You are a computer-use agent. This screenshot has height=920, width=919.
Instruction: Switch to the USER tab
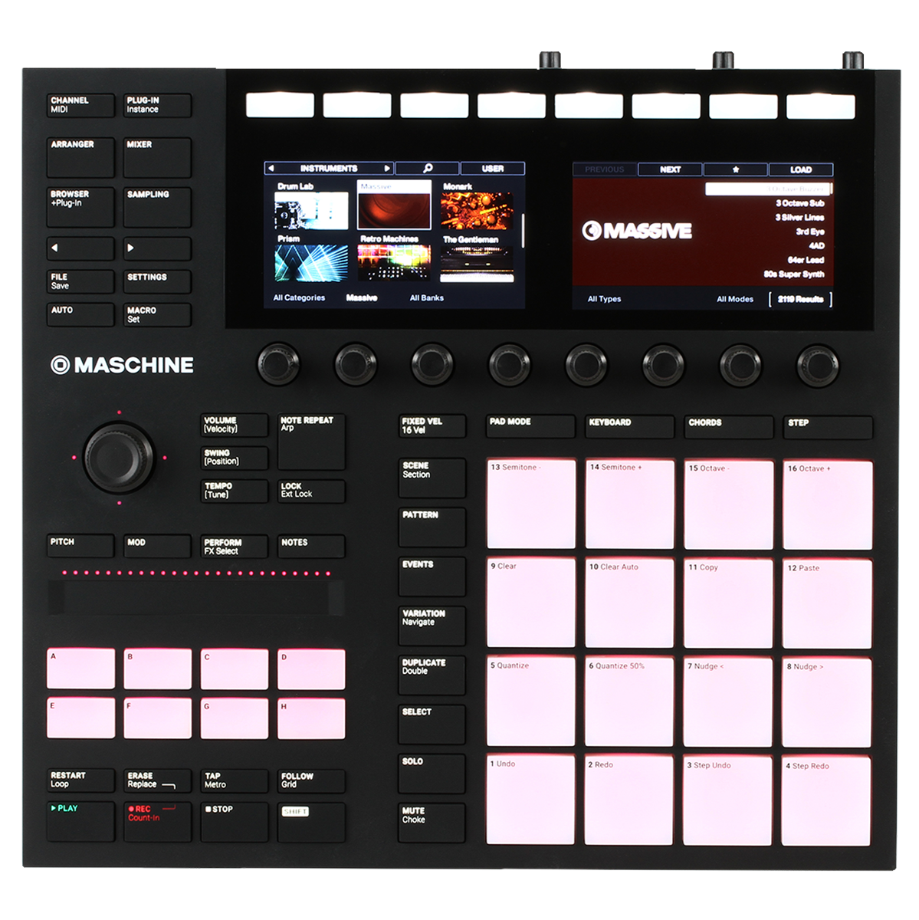pyautogui.click(x=494, y=167)
